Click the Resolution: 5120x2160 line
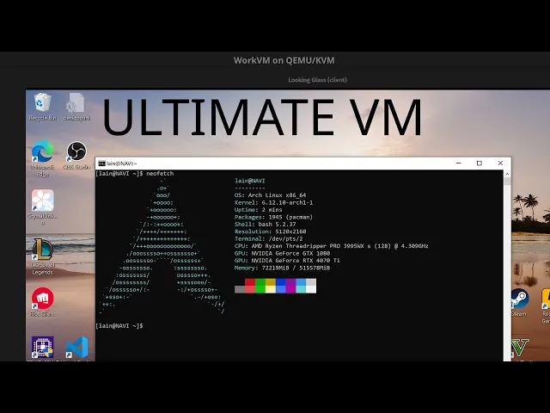 pyautogui.click(x=270, y=231)
